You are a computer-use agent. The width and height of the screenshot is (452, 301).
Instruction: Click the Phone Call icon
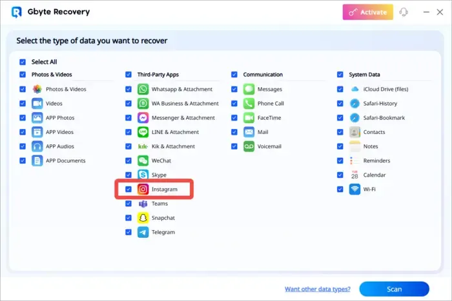pos(249,103)
